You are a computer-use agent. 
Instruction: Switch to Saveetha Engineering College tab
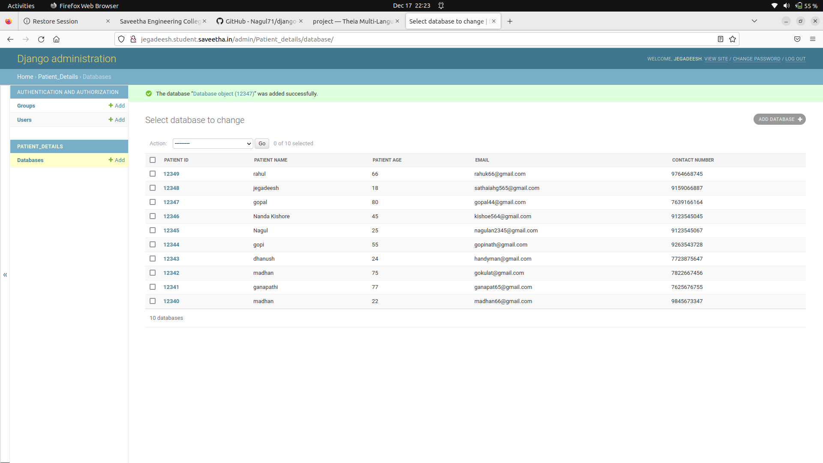coord(160,21)
